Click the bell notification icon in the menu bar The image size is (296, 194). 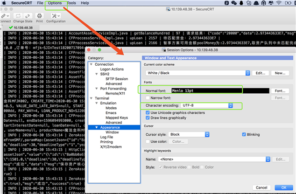(x=241, y=3)
